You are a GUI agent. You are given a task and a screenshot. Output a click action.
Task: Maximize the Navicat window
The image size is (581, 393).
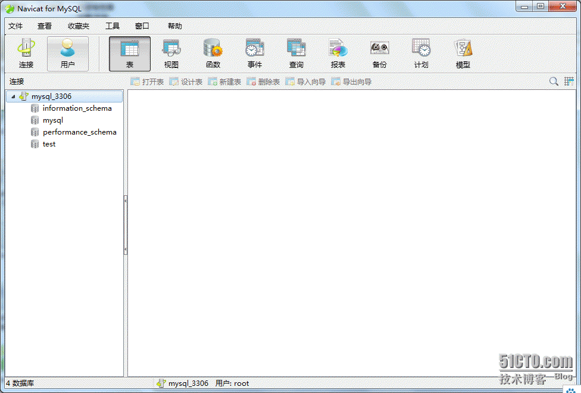coord(541,7)
